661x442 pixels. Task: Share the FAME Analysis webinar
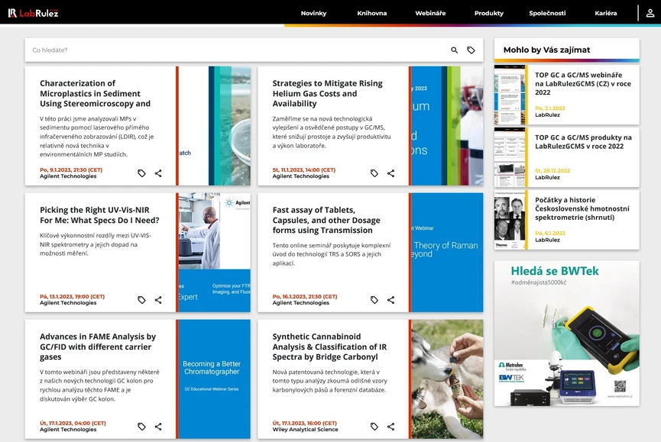[x=158, y=427]
